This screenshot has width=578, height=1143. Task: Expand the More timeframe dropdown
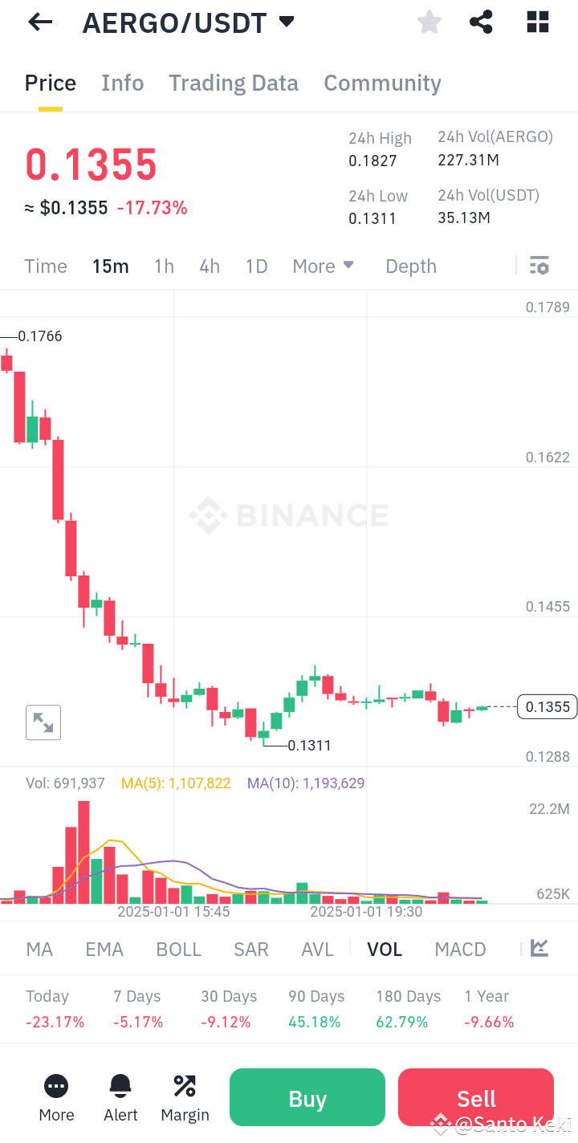point(323,265)
